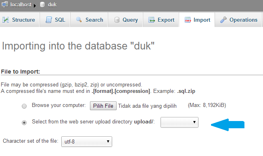Viewport: 263px width, 156px height.
Task: Click the localhost breadcrumb link
Action: (x=21, y=5)
